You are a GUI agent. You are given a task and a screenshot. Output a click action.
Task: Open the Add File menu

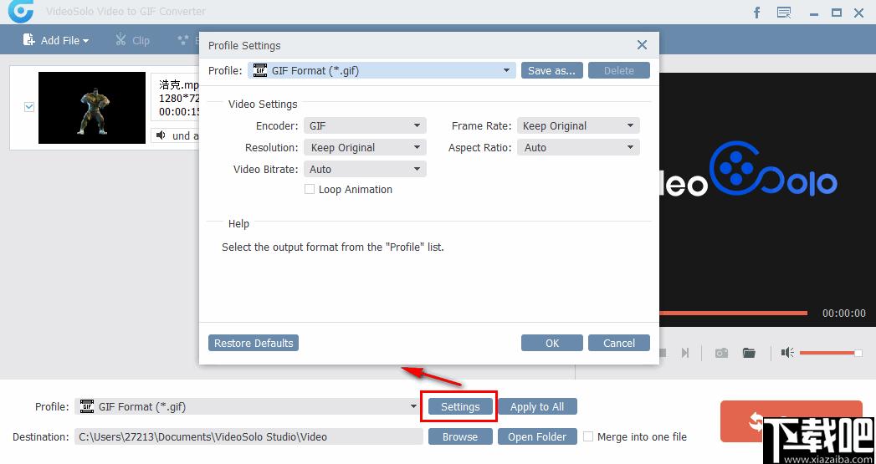pos(56,40)
